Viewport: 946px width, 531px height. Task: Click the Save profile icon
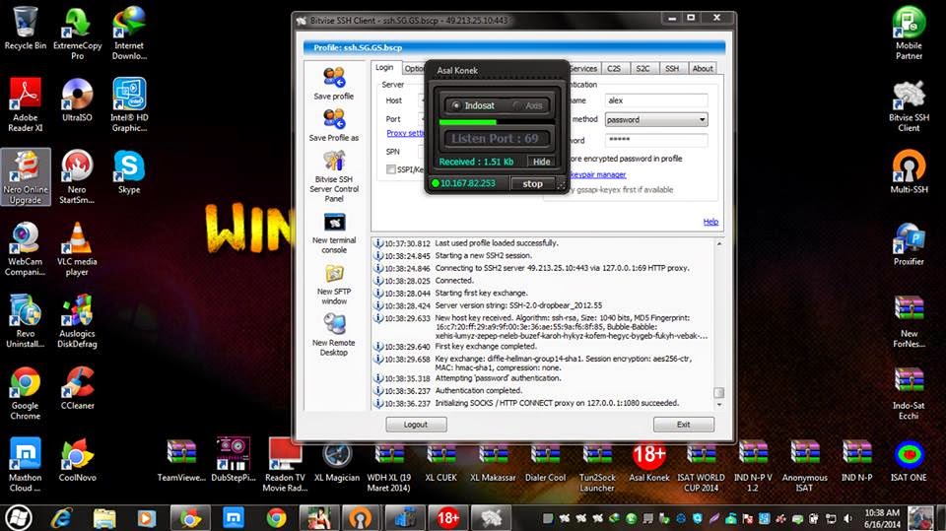334,84
